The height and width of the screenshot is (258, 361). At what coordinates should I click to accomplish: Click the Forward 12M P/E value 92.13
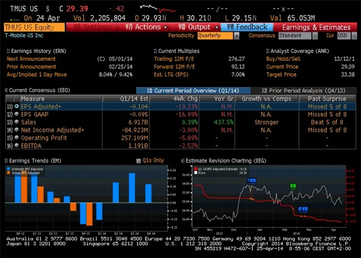pos(238,66)
